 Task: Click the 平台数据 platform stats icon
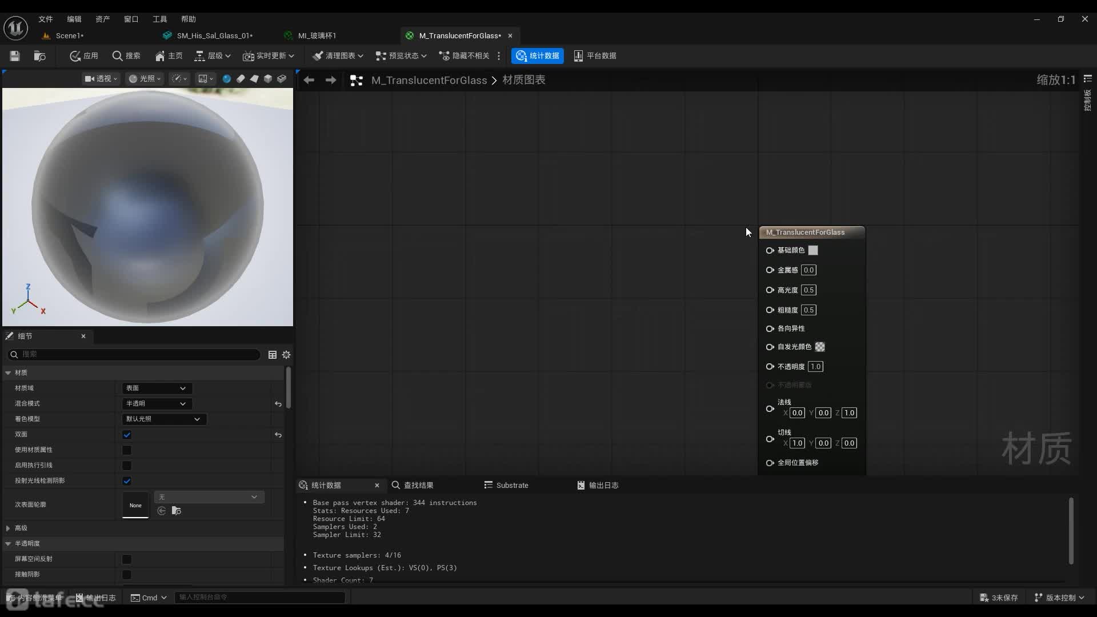tap(578, 55)
